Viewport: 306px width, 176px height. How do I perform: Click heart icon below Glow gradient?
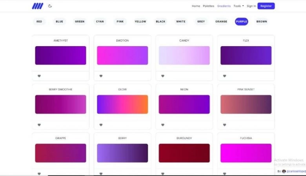coord(101,125)
